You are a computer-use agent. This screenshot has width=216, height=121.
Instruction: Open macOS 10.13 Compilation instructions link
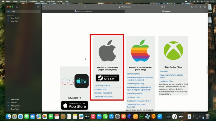103,97
